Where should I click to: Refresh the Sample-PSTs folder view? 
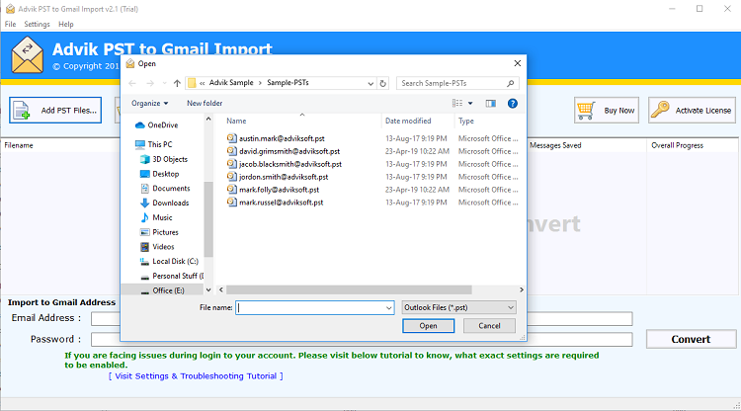point(382,83)
